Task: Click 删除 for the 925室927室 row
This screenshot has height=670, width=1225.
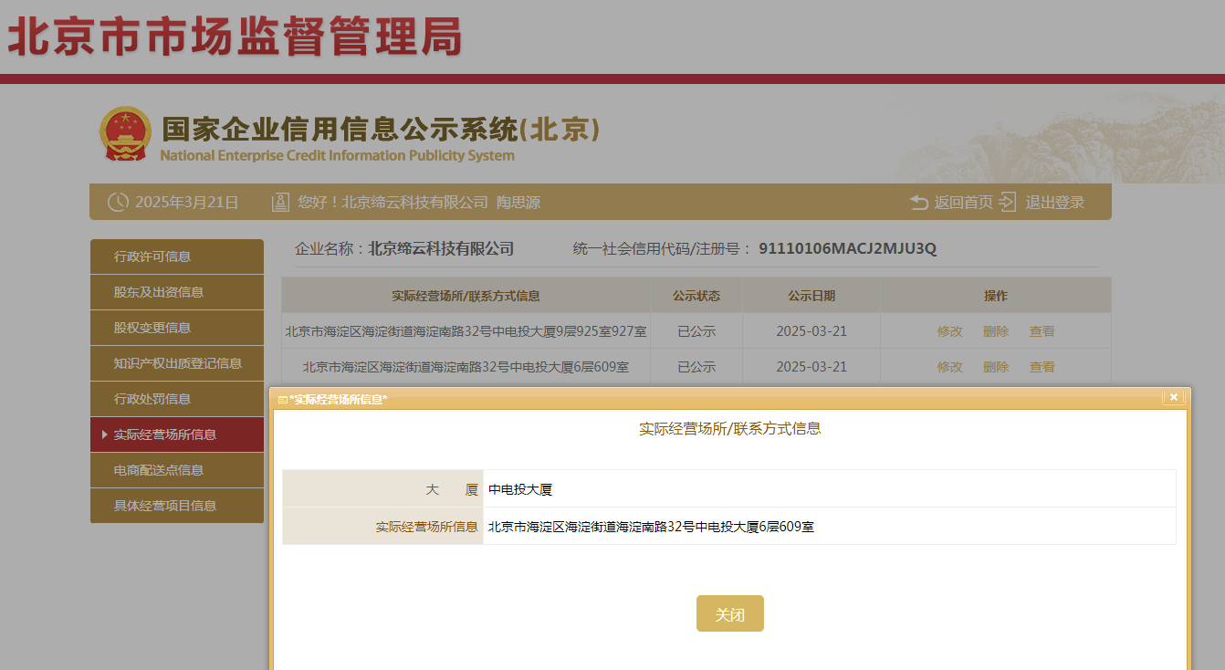Action: point(996,331)
